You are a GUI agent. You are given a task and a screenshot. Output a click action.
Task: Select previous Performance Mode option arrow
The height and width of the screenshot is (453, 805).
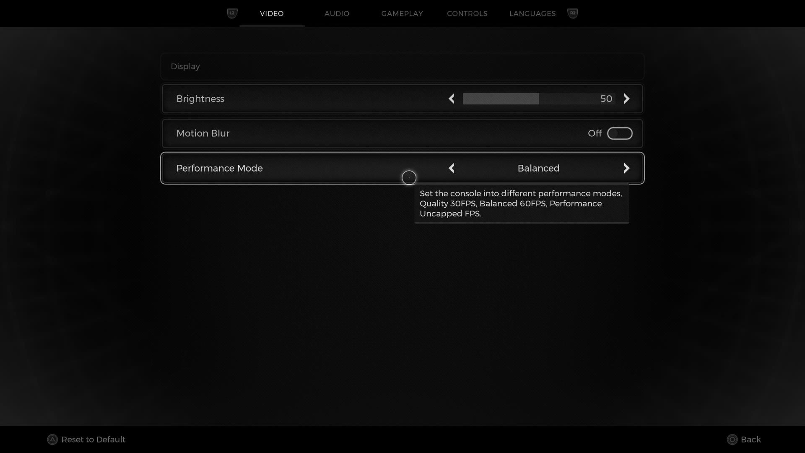pos(452,168)
